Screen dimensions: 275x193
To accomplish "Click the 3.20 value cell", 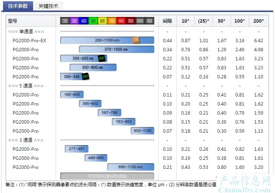I will 259,167.
